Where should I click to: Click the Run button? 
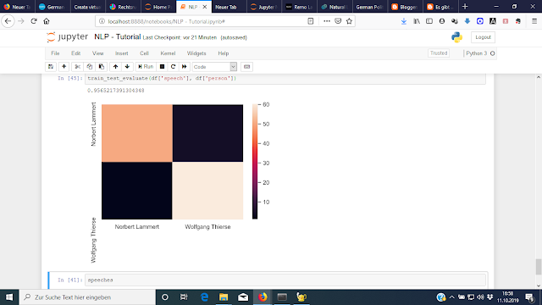tap(146, 67)
